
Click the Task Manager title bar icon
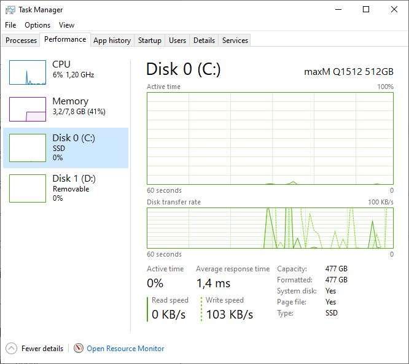[x=10, y=10]
